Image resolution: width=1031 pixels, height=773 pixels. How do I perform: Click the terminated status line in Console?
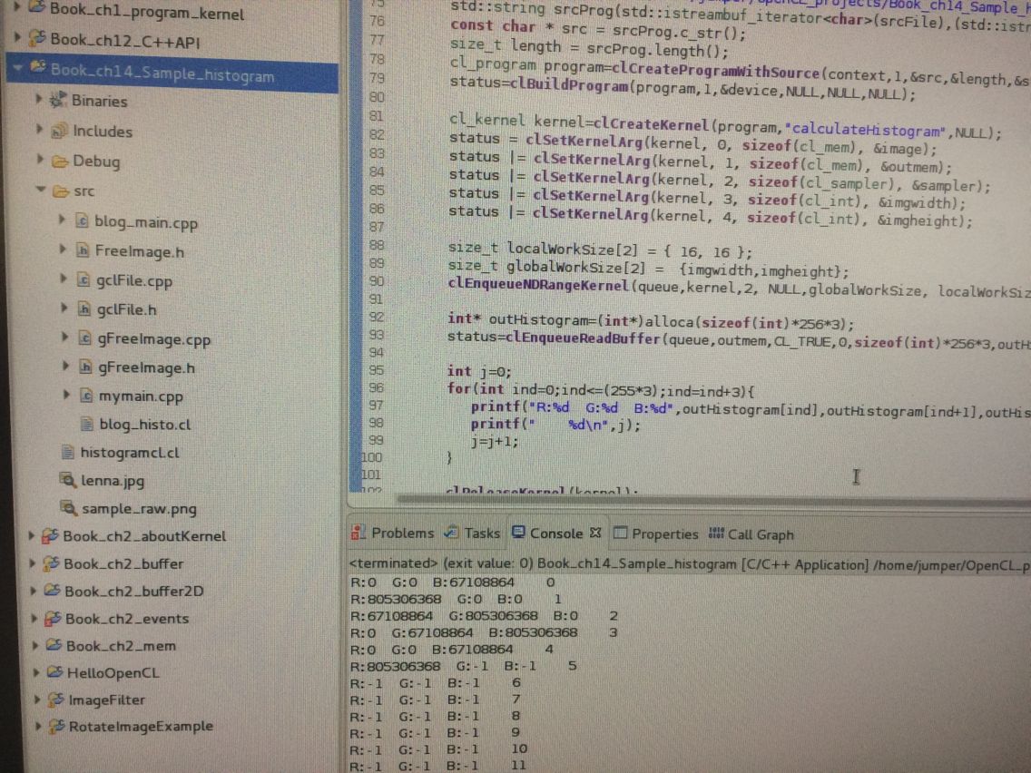(x=690, y=564)
